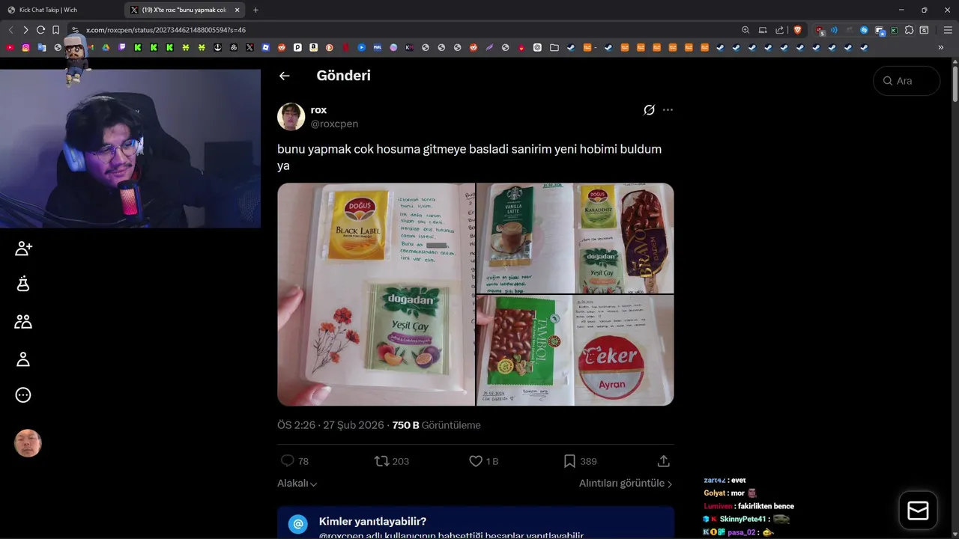Open the communities people icon in sidebar
Image resolution: width=959 pixels, height=539 pixels.
pos(23,322)
